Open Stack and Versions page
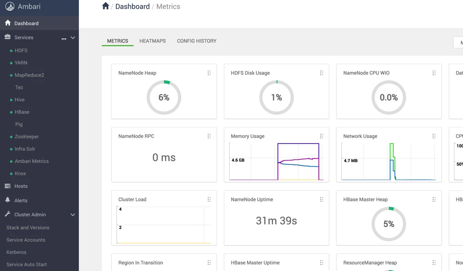The image size is (463, 271). click(x=28, y=228)
